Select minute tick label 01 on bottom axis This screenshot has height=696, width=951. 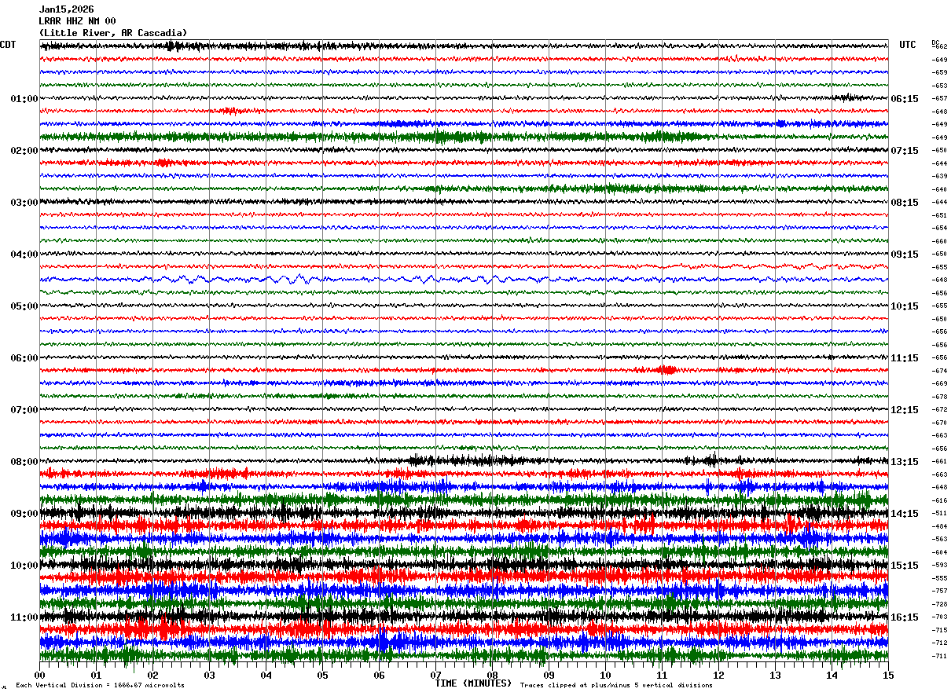pyautogui.click(x=97, y=675)
